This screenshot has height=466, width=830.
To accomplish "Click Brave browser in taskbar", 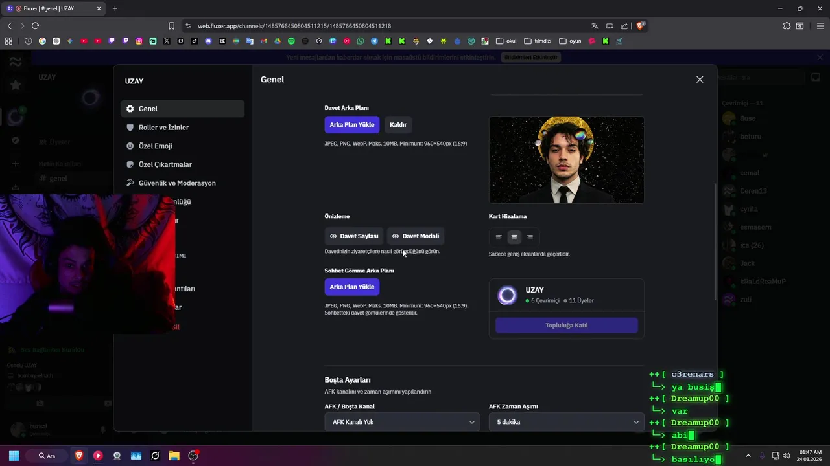I will [x=79, y=456].
